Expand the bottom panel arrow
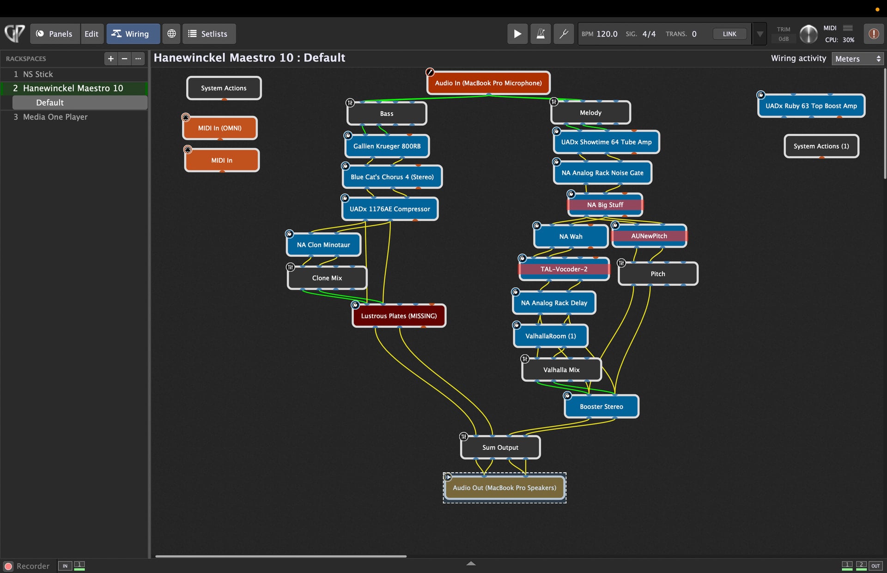This screenshot has width=887, height=573. point(471,563)
